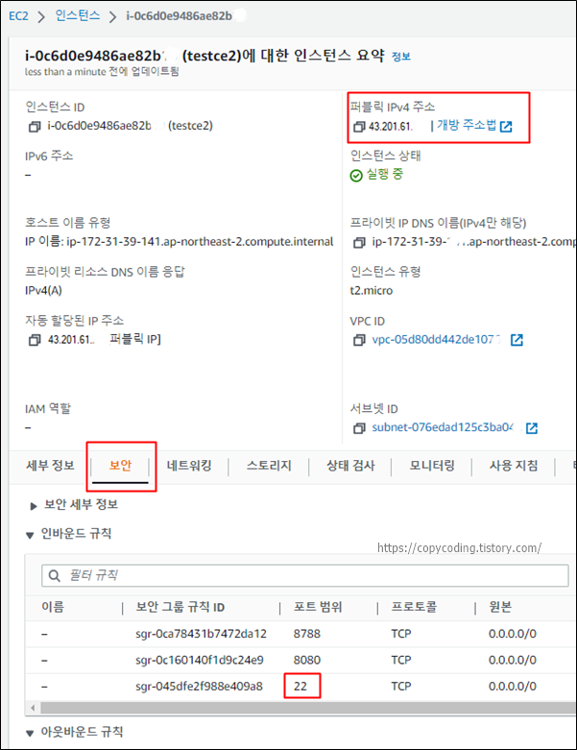Open the 모니터링 tab
This screenshot has width=577, height=750.
(432, 466)
